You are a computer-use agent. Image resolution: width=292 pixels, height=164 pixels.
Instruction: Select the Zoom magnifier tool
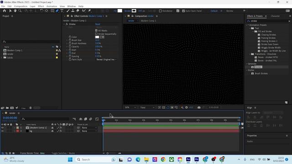(x=20, y=11)
